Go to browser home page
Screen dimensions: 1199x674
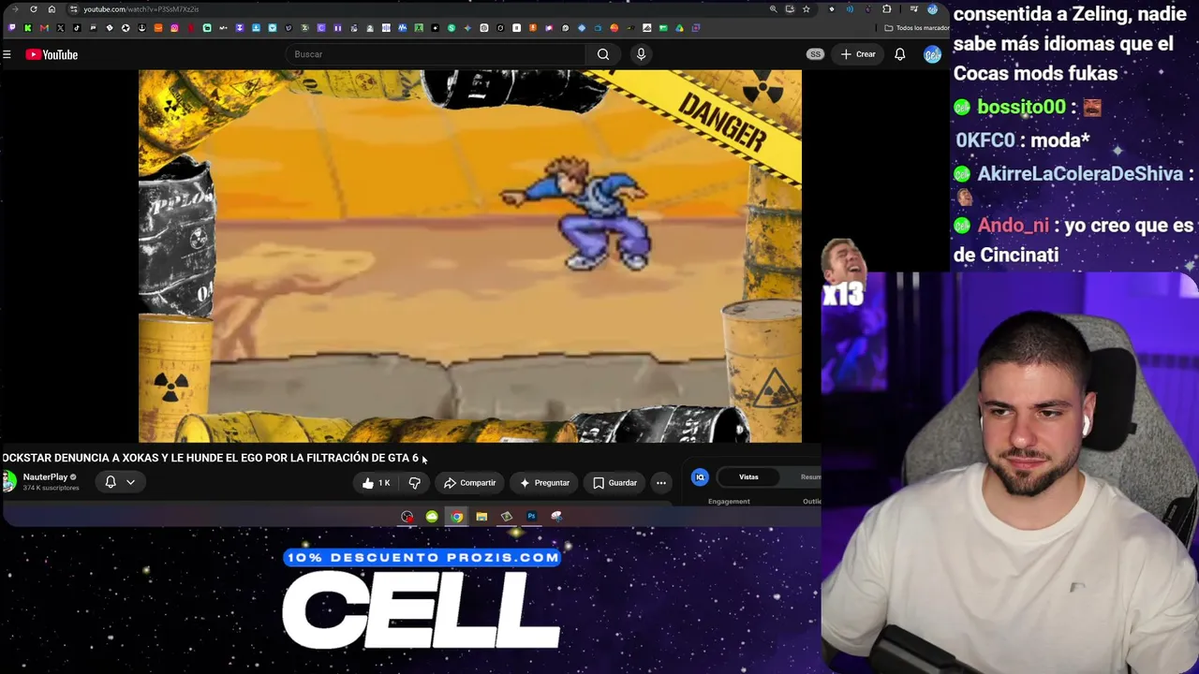click(x=52, y=9)
